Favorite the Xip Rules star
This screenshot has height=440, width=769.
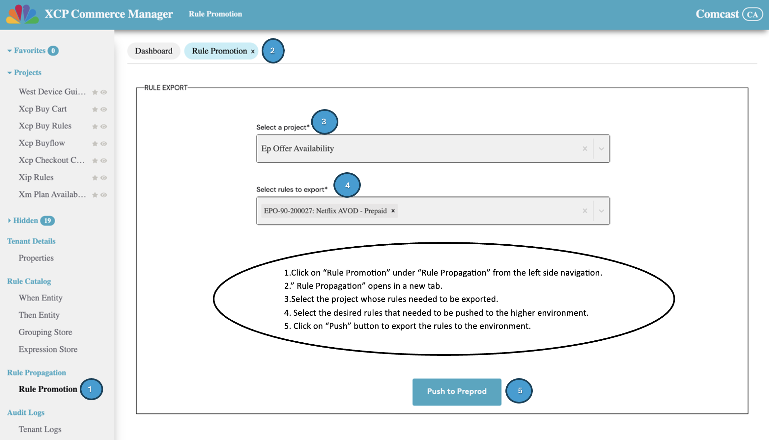click(95, 178)
